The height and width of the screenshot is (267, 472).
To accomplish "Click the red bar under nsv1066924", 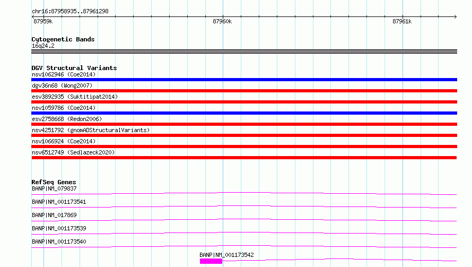I will (244, 147).
